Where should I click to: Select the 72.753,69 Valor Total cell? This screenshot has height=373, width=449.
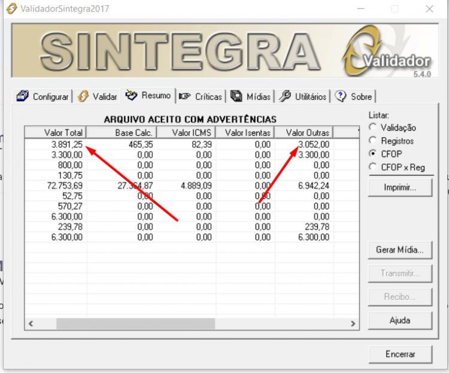tap(65, 186)
